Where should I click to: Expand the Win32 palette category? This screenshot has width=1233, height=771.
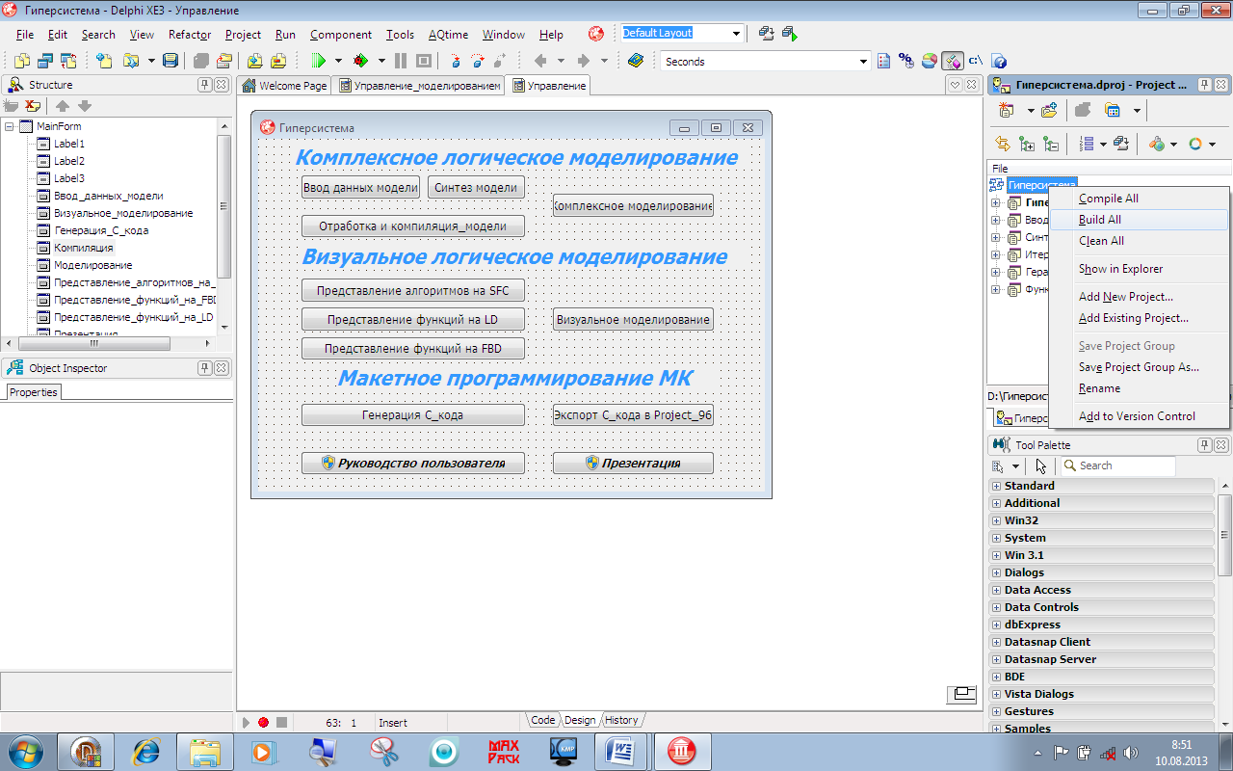pyautogui.click(x=997, y=520)
